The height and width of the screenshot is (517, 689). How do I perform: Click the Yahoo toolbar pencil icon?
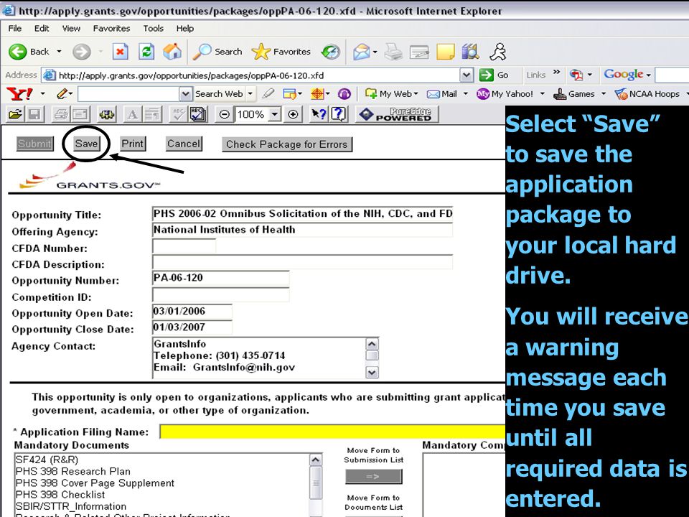coord(63,93)
